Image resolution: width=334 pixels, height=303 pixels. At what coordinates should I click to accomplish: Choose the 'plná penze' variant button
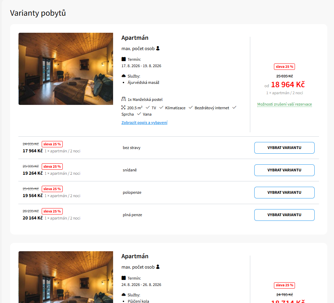(x=284, y=215)
